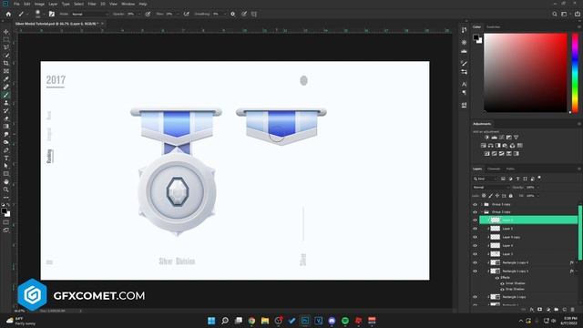Create a new group folder icon
Image resolution: width=583 pixels, height=328 pixels.
point(557,310)
